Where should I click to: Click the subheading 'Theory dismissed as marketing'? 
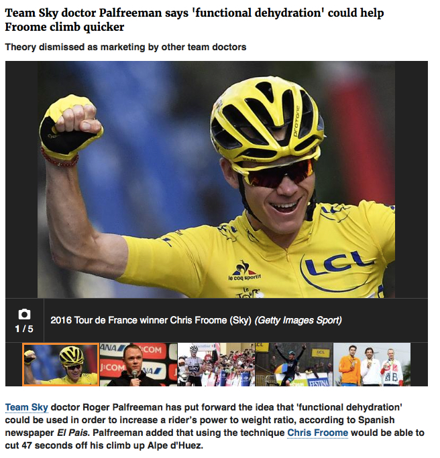pyautogui.click(x=126, y=47)
